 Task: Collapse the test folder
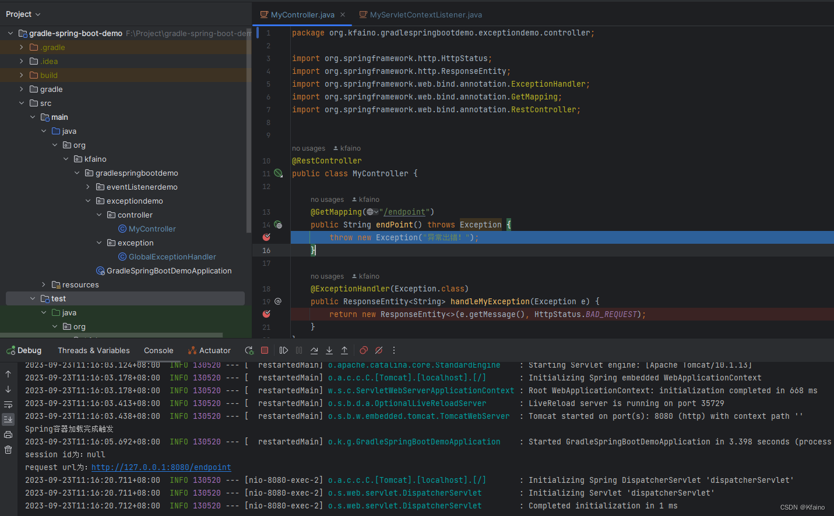coord(33,298)
